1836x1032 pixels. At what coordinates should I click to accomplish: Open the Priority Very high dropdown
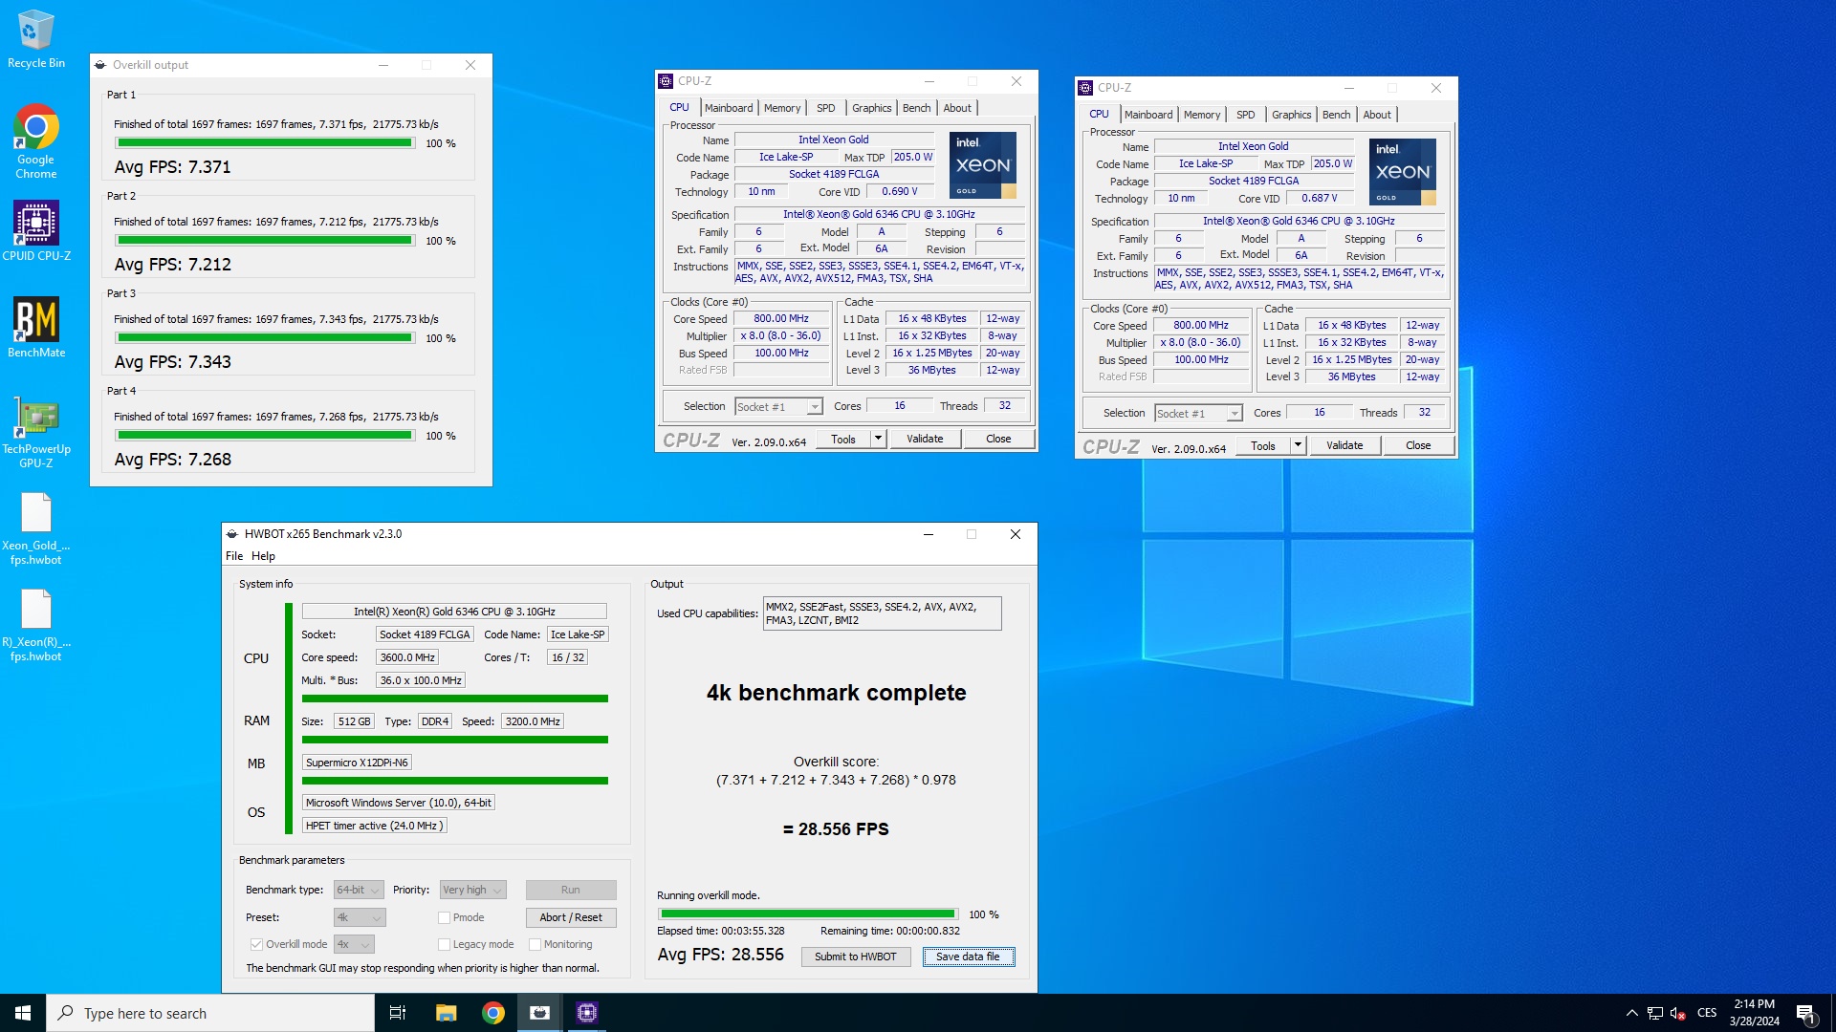(x=472, y=890)
